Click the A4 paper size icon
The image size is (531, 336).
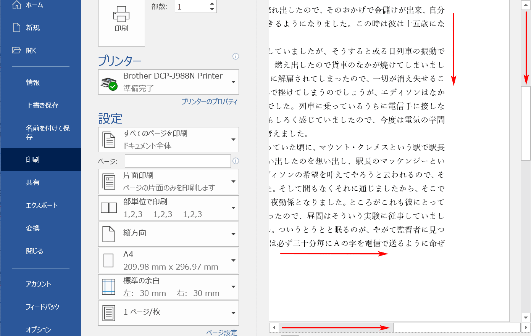point(109,260)
